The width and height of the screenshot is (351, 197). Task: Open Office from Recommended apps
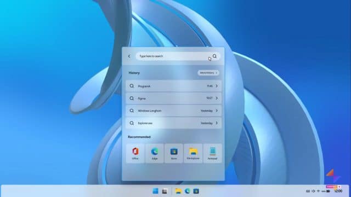point(135,153)
